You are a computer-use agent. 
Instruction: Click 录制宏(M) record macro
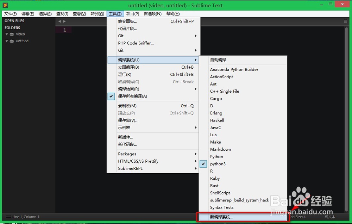(x=153, y=106)
